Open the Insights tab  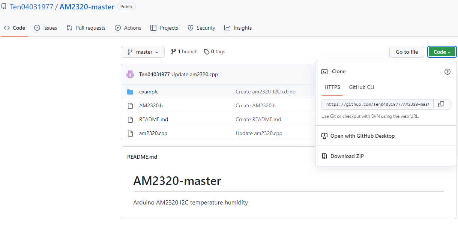click(x=238, y=28)
